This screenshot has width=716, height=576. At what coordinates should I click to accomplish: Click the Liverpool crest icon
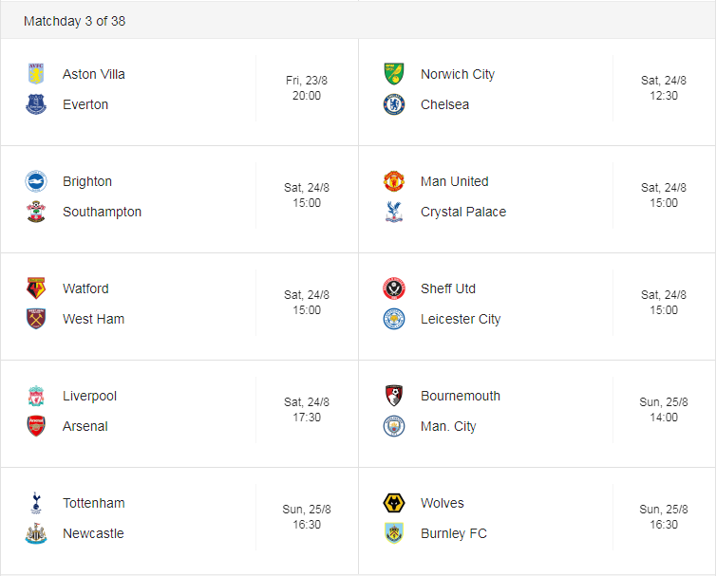[36, 396]
